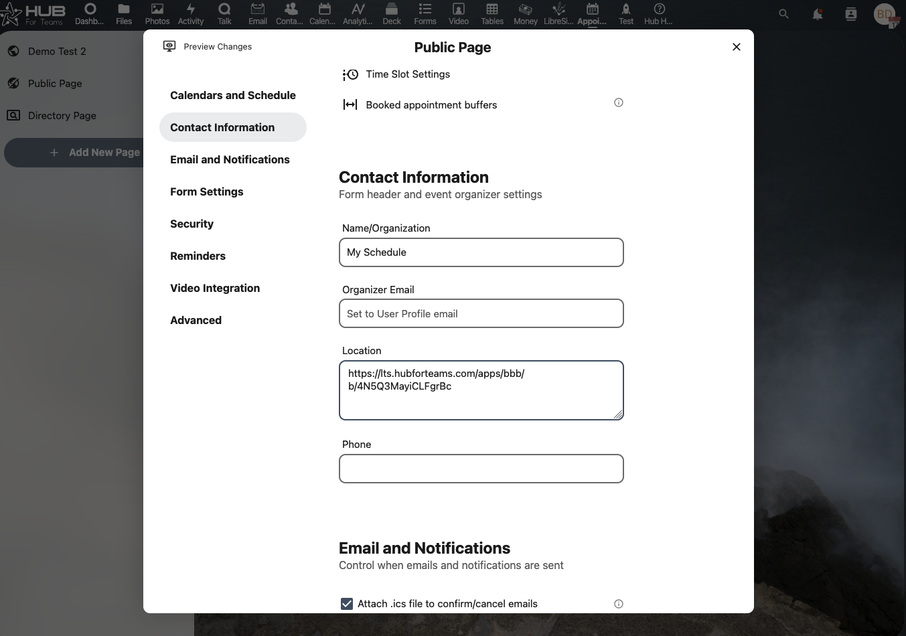Show info for Attach .ics file option
Image resolution: width=906 pixels, height=636 pixels.
point(619,604)
